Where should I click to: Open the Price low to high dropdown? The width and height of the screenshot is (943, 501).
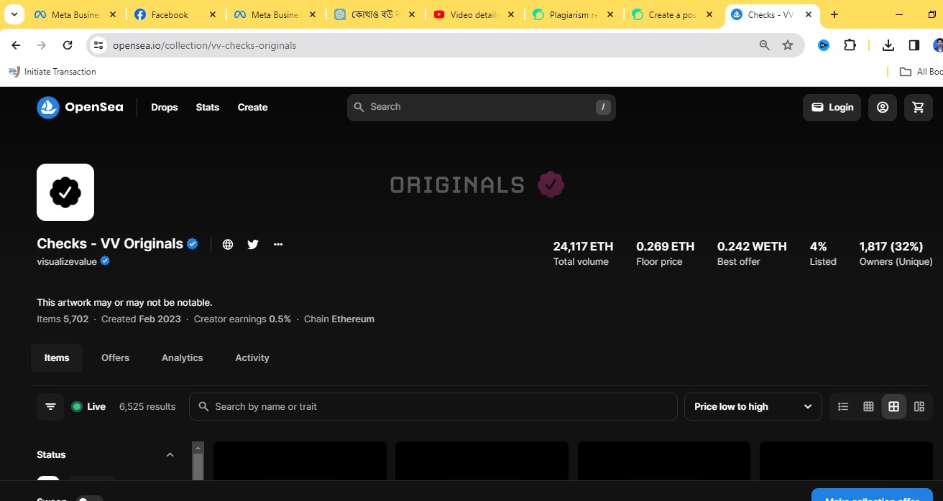coord(753,407)
